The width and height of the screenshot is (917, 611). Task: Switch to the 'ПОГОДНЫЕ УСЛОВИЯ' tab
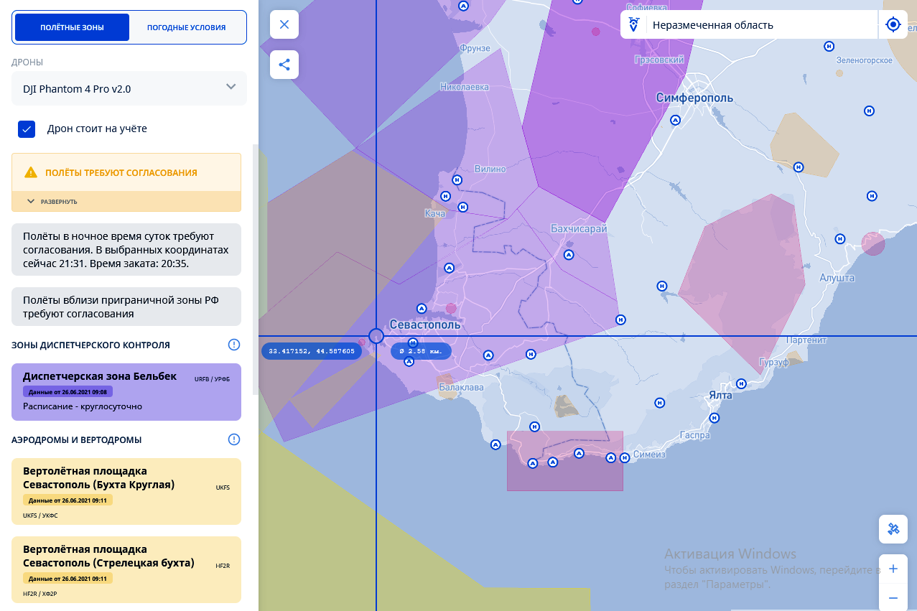click(187, 27)
